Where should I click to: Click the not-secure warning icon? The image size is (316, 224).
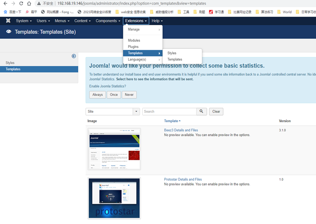pyautogui.click(x=39, y=3)
